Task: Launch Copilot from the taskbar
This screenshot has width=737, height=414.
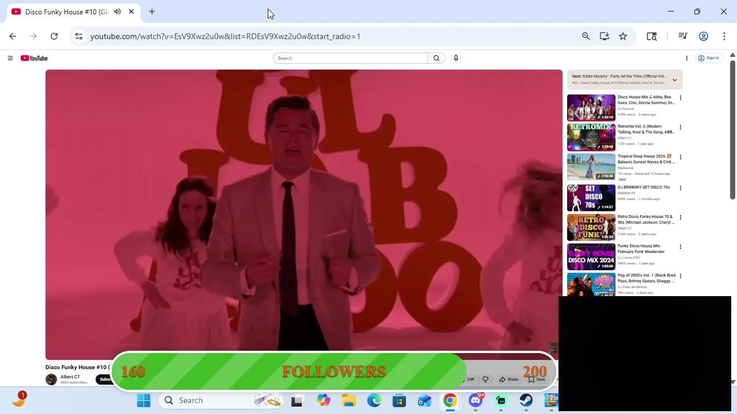Action: (323, 400)
